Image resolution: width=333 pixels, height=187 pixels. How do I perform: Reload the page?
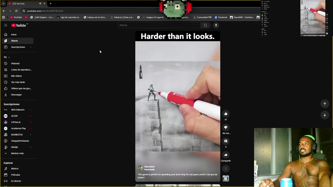(x=16, y=11)
